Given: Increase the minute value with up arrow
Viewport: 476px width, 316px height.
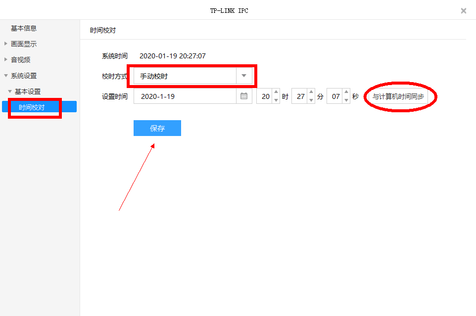Looking at the screenshot, I should tap(311, 92).
